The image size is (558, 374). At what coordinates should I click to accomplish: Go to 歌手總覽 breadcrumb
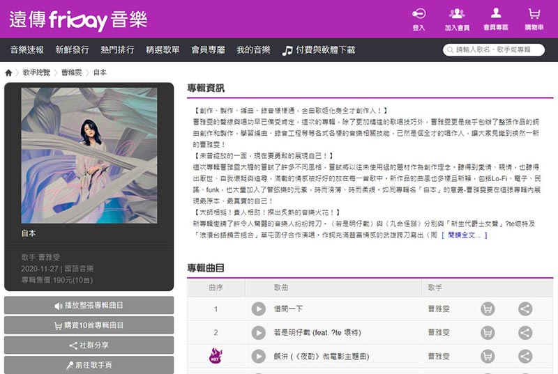37,73
